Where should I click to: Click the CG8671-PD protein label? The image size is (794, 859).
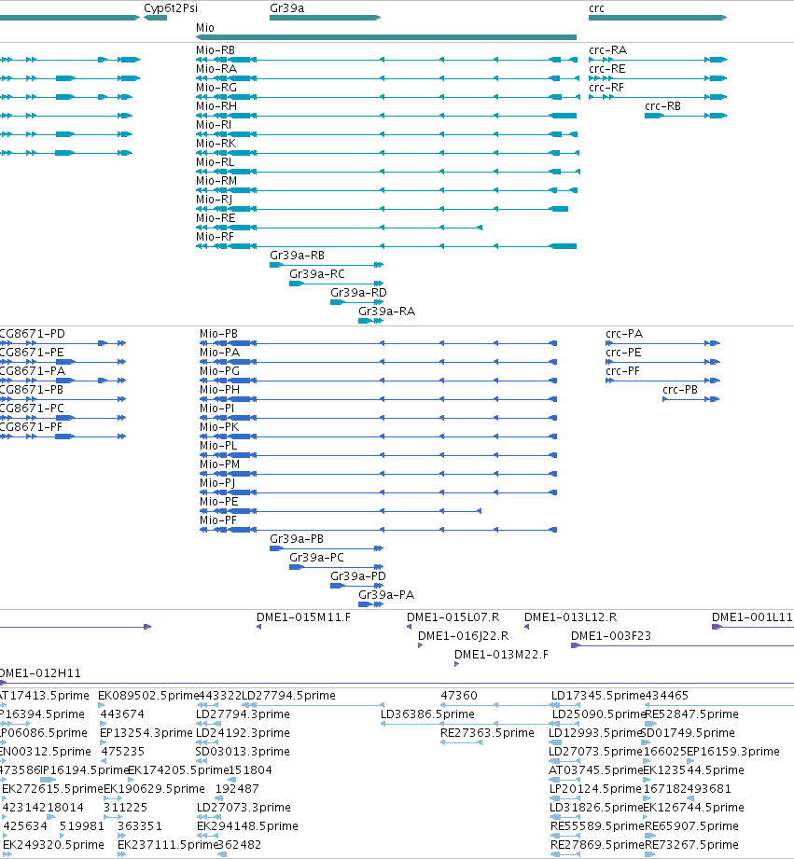pyautogui.click(x=33, y=334)
